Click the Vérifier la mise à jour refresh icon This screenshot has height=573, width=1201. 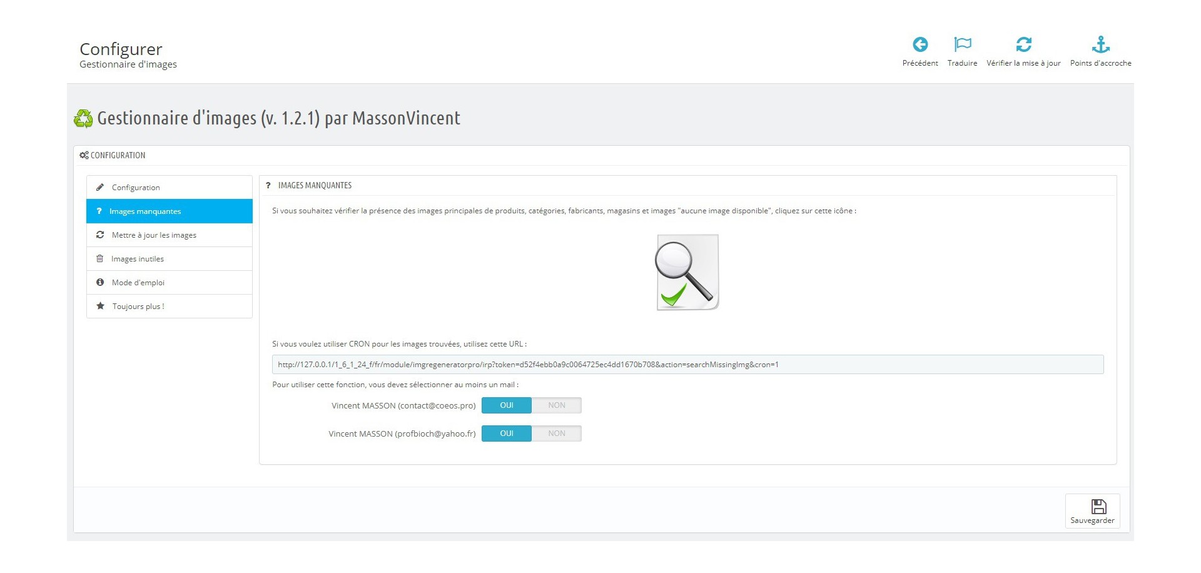click(x=1023, y=44)
